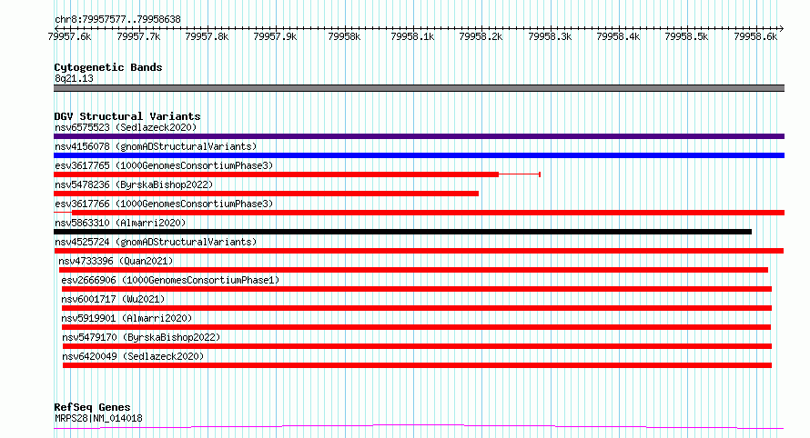Click the magenta MRPS28 gene line
The width and height of the screenshot is (810, 438).
(419, 426)
